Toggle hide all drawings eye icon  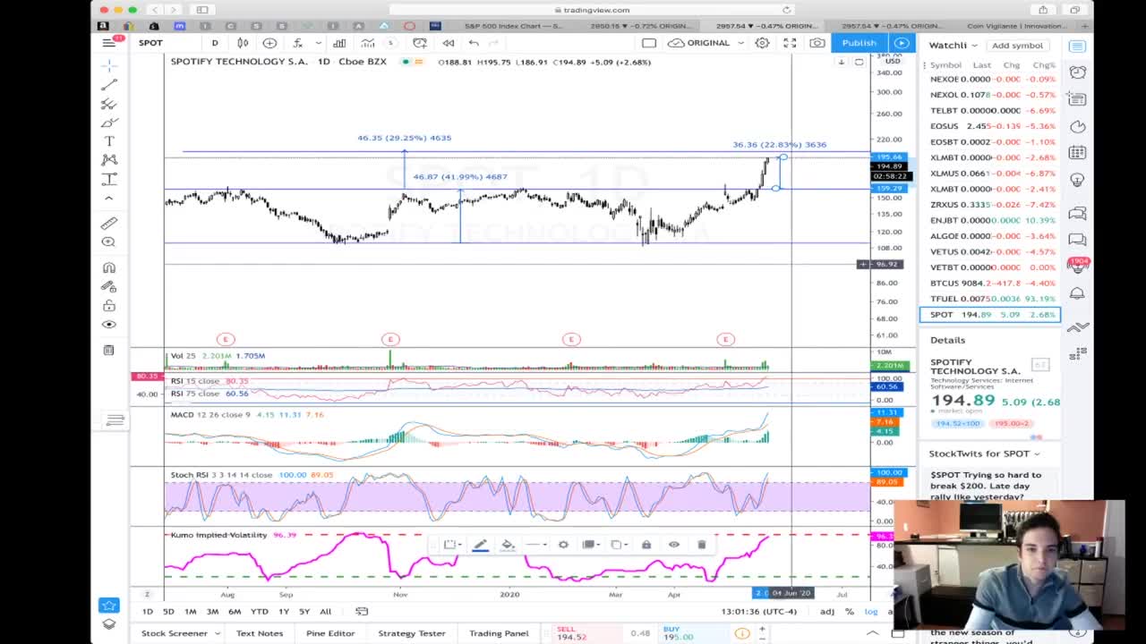(x=109, y=325)
